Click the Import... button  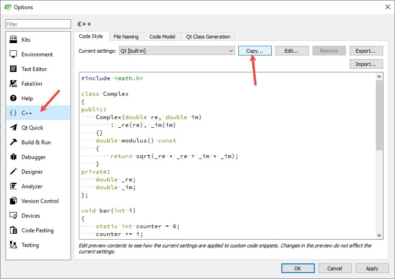366,64
